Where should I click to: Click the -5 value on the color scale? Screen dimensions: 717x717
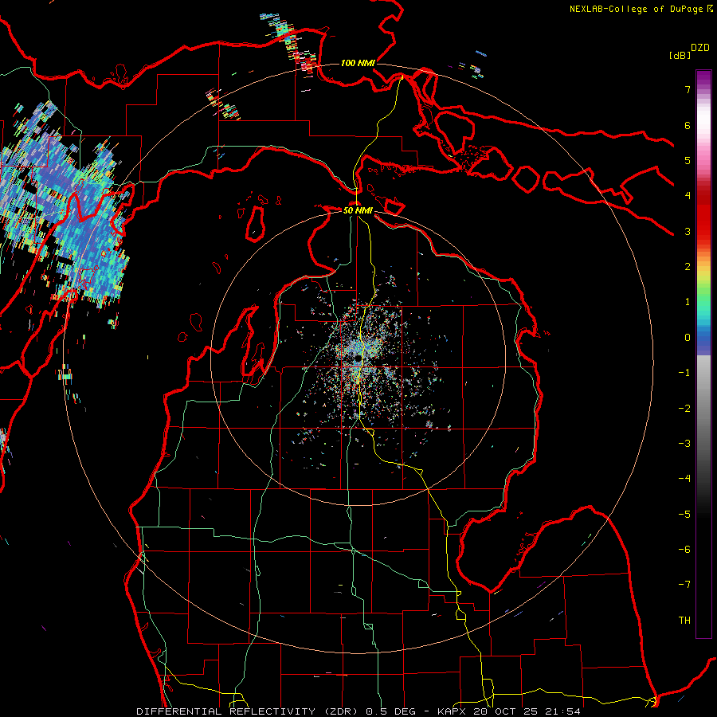(x=684, y=515)
